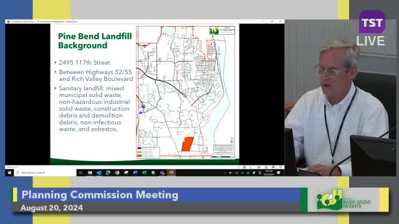Open Task View on the taskbar

tap(80, 173)
